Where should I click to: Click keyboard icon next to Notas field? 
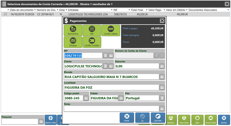pos(162,109)
